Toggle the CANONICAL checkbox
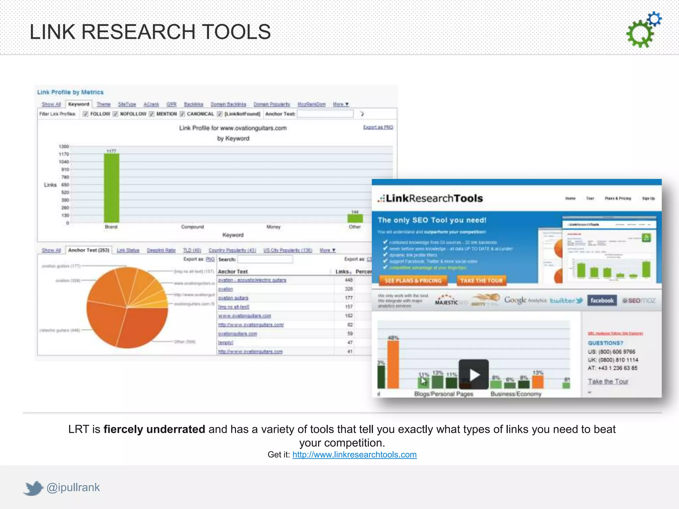This screenshot has width=679, height=509. 182,114
